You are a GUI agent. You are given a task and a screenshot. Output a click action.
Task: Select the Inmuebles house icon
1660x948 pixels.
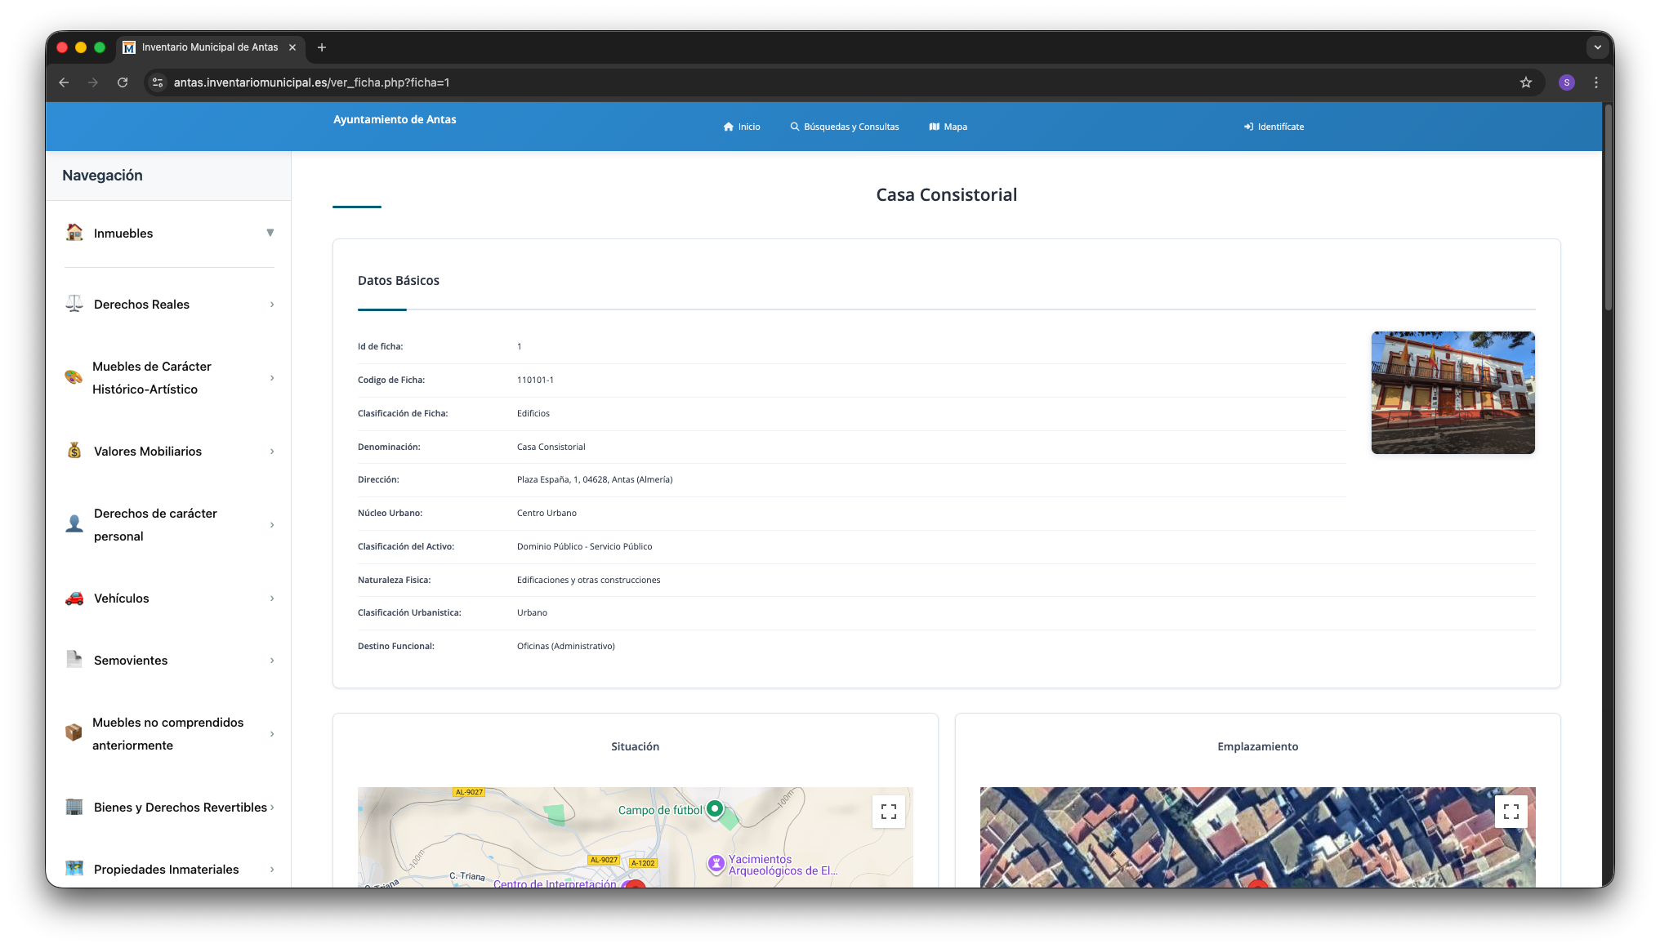coord(74,233)
